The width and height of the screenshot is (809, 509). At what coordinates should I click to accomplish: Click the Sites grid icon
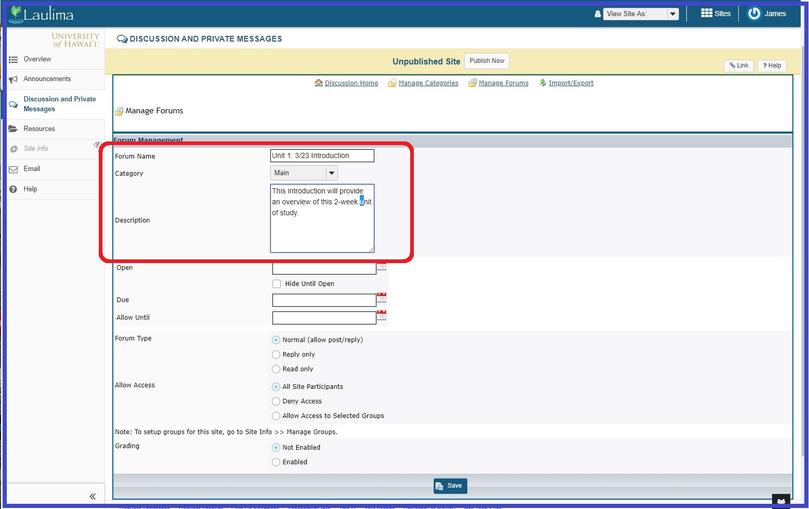(706, 14)
